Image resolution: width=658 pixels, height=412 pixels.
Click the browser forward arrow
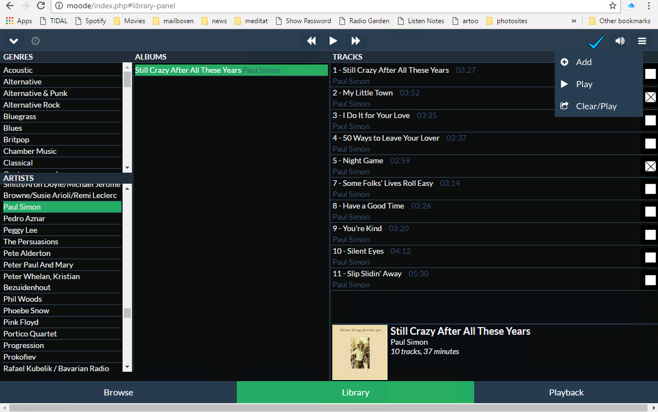click(x=25, y=6)
